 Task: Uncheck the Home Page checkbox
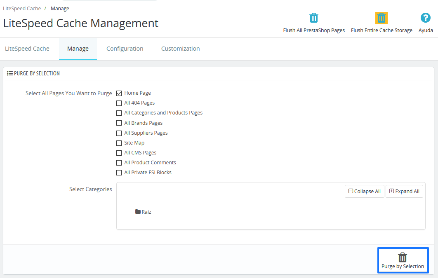point(119,93)
